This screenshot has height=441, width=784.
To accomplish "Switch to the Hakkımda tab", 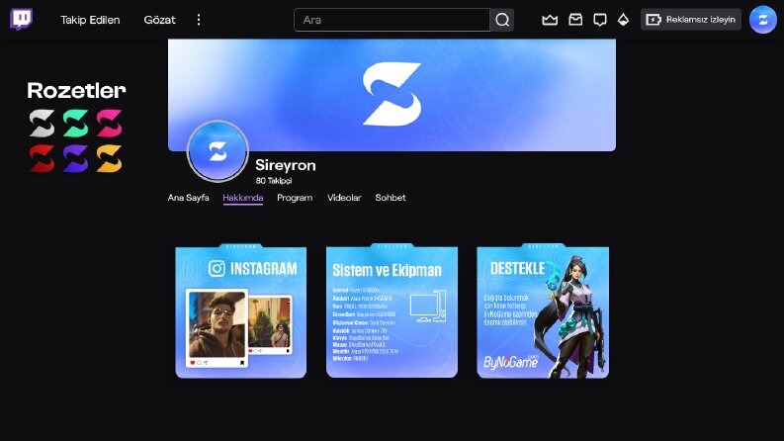I will (x=243, y=198).
